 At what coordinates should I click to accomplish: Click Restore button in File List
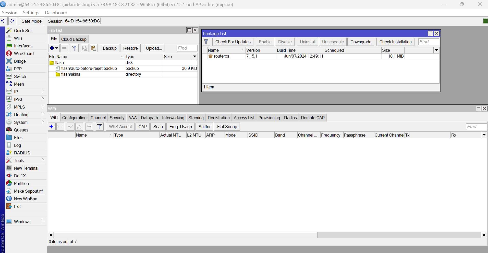(130, 48)
